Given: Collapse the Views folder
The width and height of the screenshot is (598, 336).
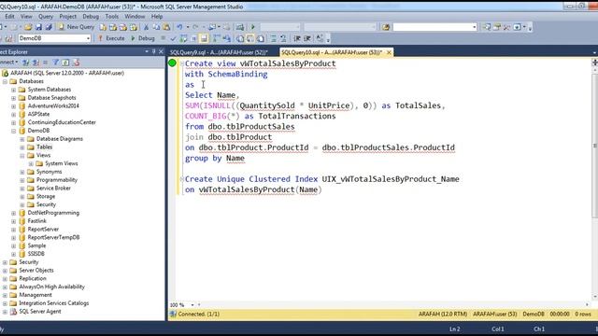Looking at the screenshot, I should click(22, 156).
